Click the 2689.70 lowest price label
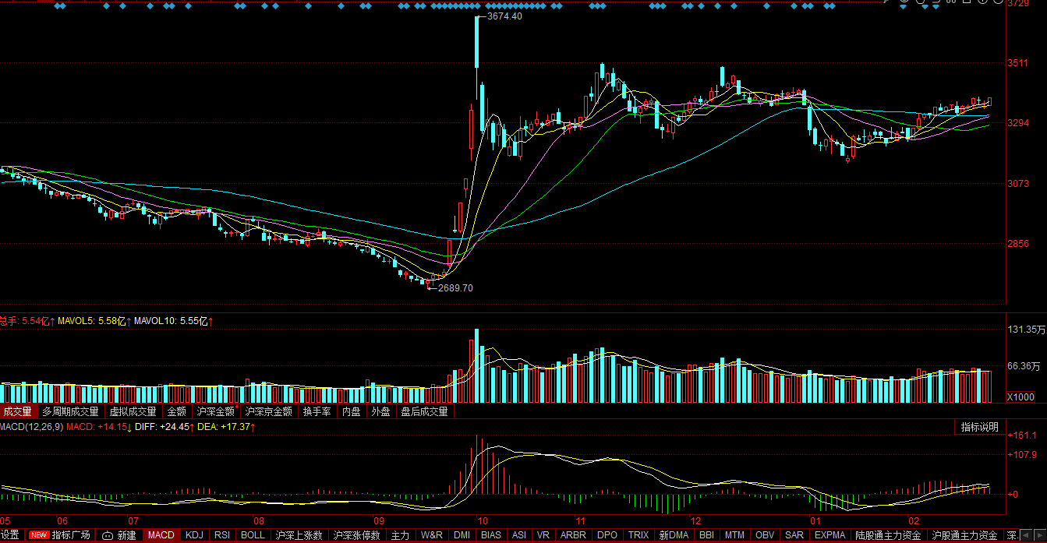 (x=455, y=287)
